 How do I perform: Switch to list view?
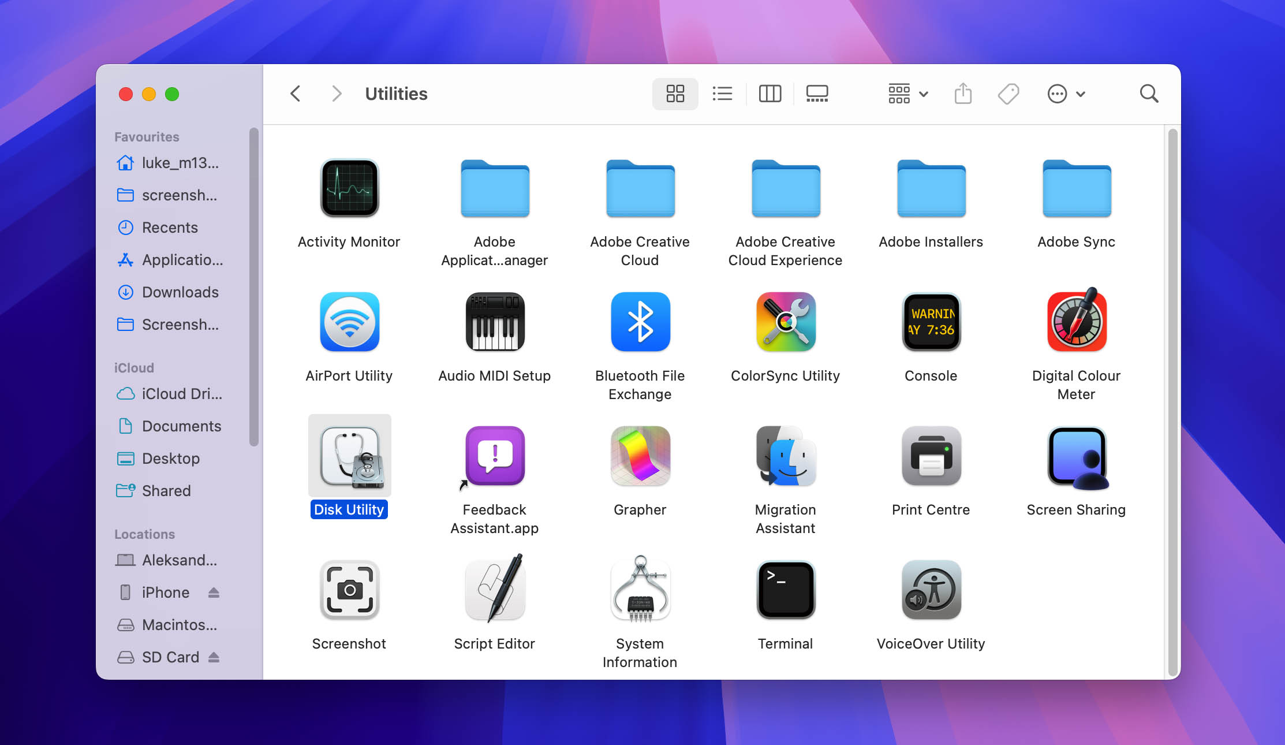click(722, 93)
